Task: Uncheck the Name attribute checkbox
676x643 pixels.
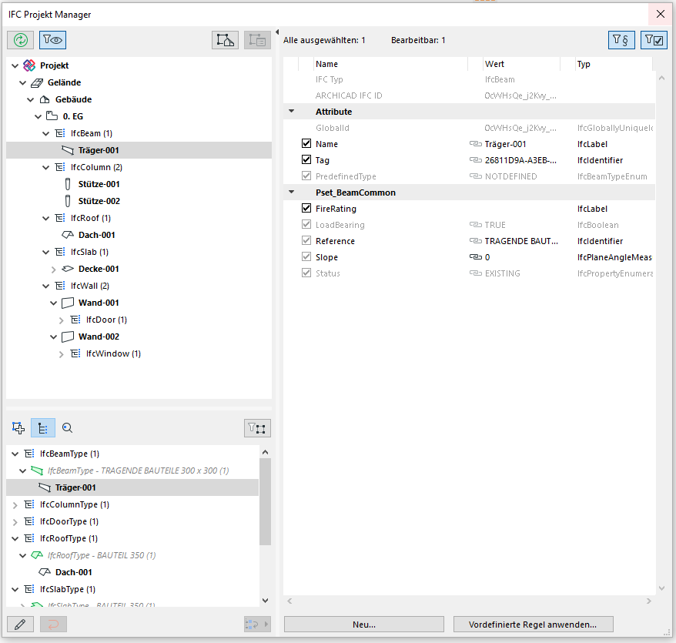Action: coord(306,144)
